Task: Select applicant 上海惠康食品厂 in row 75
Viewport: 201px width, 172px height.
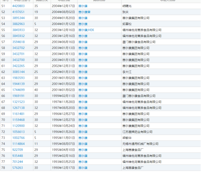Action: 133,150
